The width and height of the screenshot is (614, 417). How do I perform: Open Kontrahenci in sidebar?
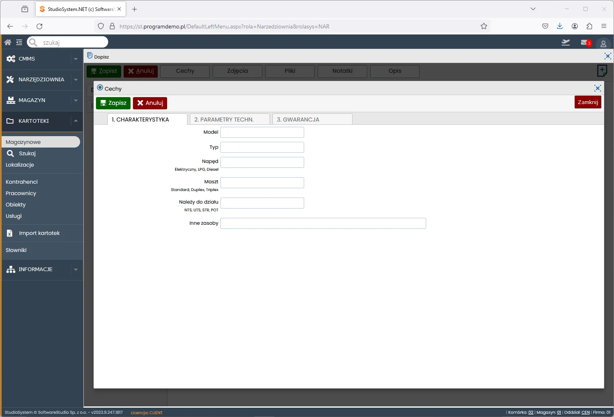coord(22,182)
